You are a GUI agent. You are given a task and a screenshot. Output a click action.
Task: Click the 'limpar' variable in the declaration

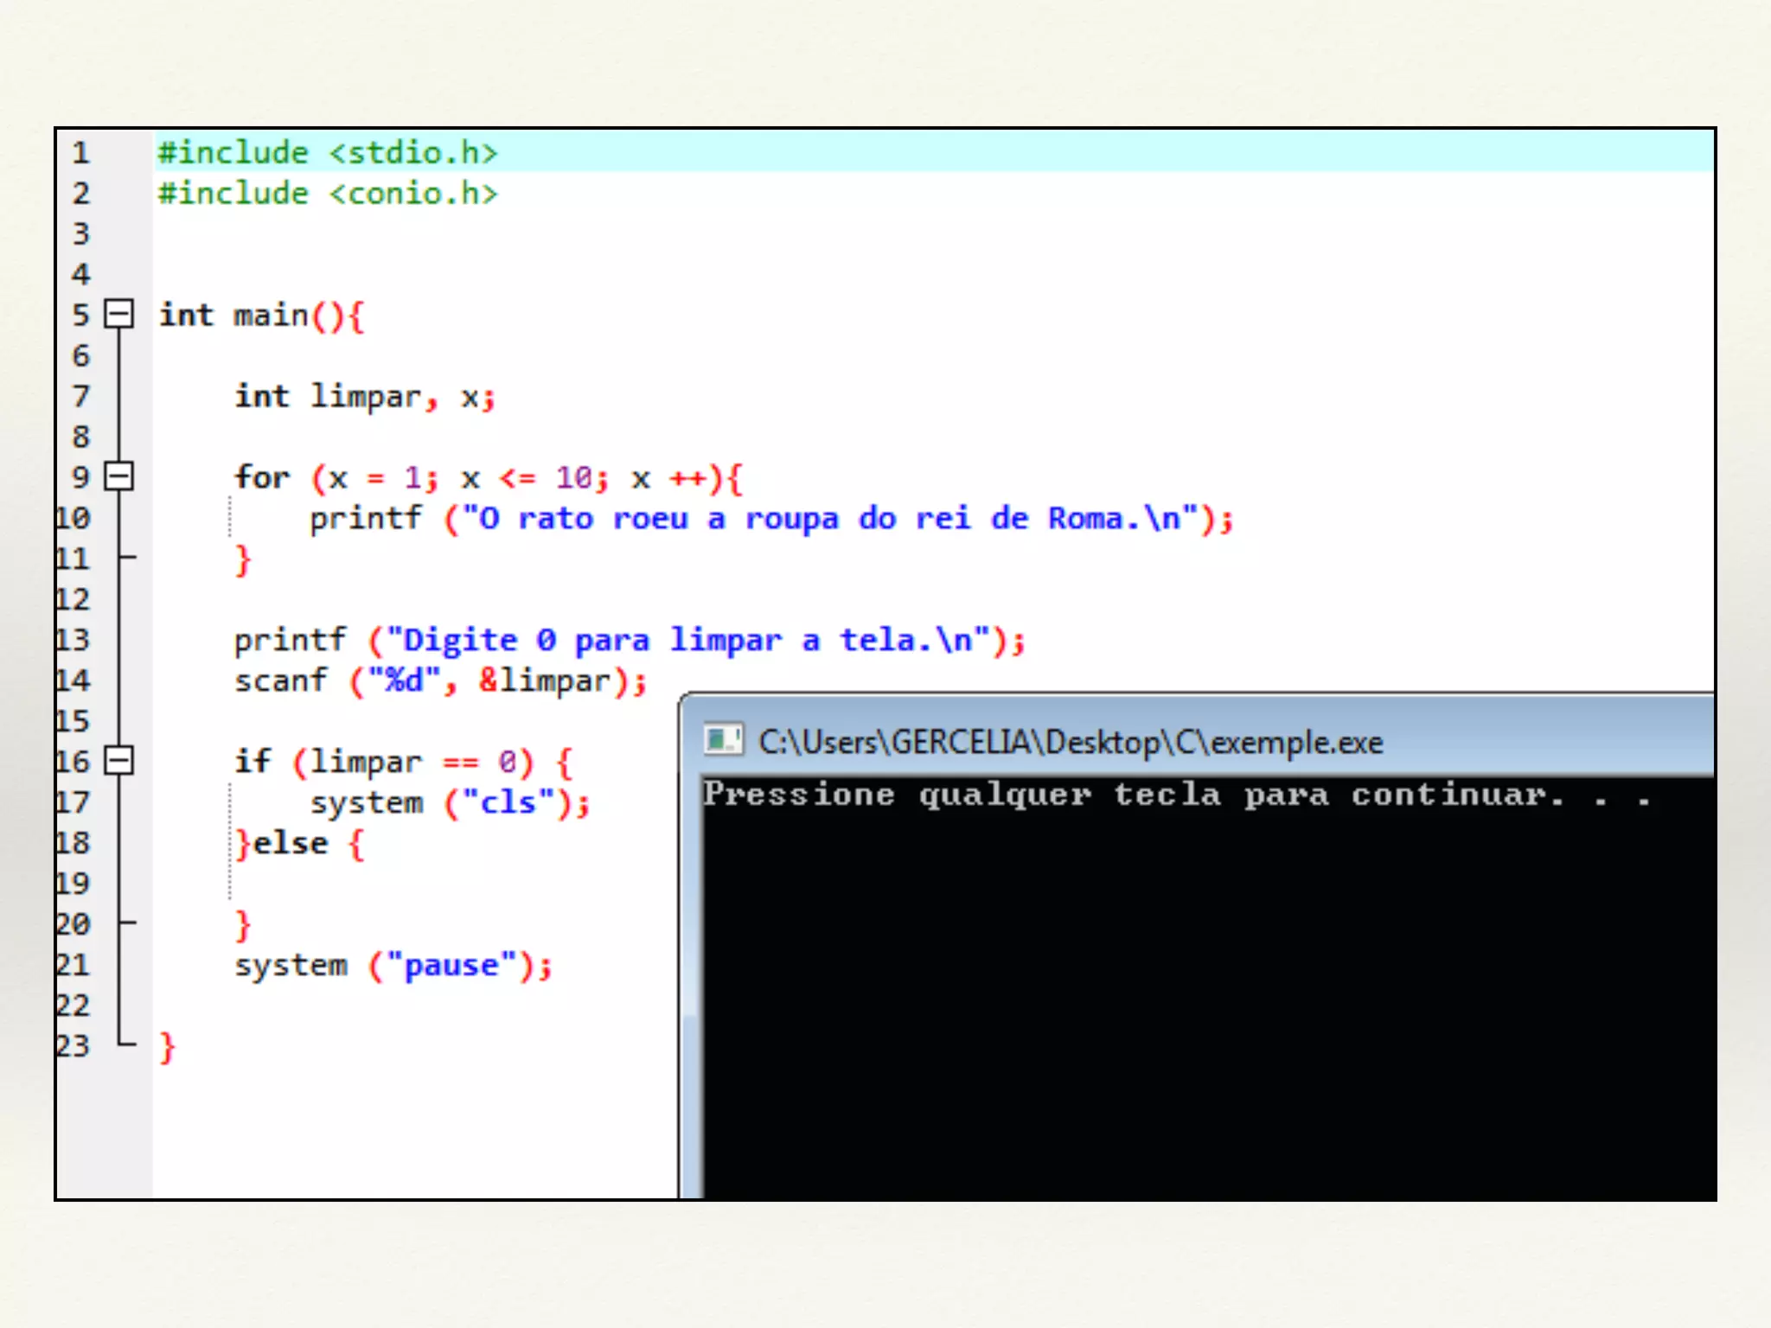coord(365,397)
